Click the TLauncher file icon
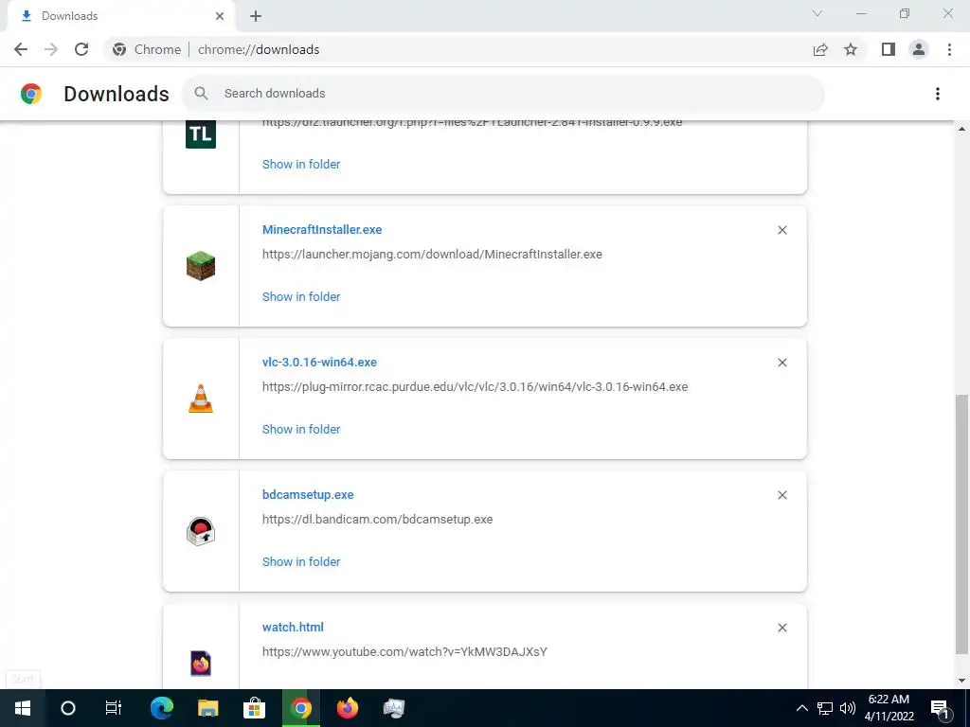This screenshot has height=727, width=970. click(201, 133)
